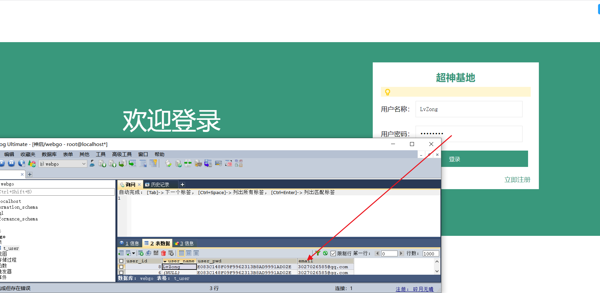Open the 数据库 menu
The image size is (600, 293).
[49, 154]
